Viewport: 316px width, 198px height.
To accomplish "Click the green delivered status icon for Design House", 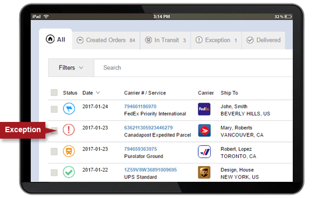I will 69,172.
